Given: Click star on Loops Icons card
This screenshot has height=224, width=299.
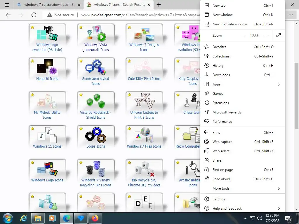Looking at the screenshot, I should (81, 129).
